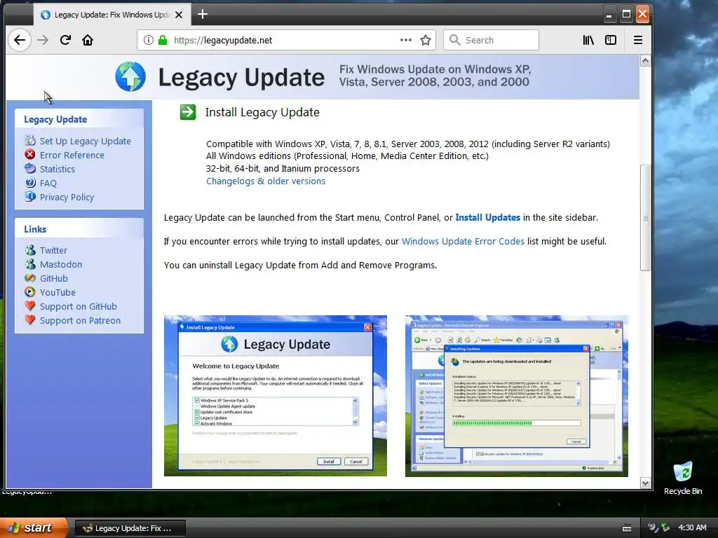Click the forward navigation arrow
The width and height of the screenshot is (718, 538).
point(43,40)
